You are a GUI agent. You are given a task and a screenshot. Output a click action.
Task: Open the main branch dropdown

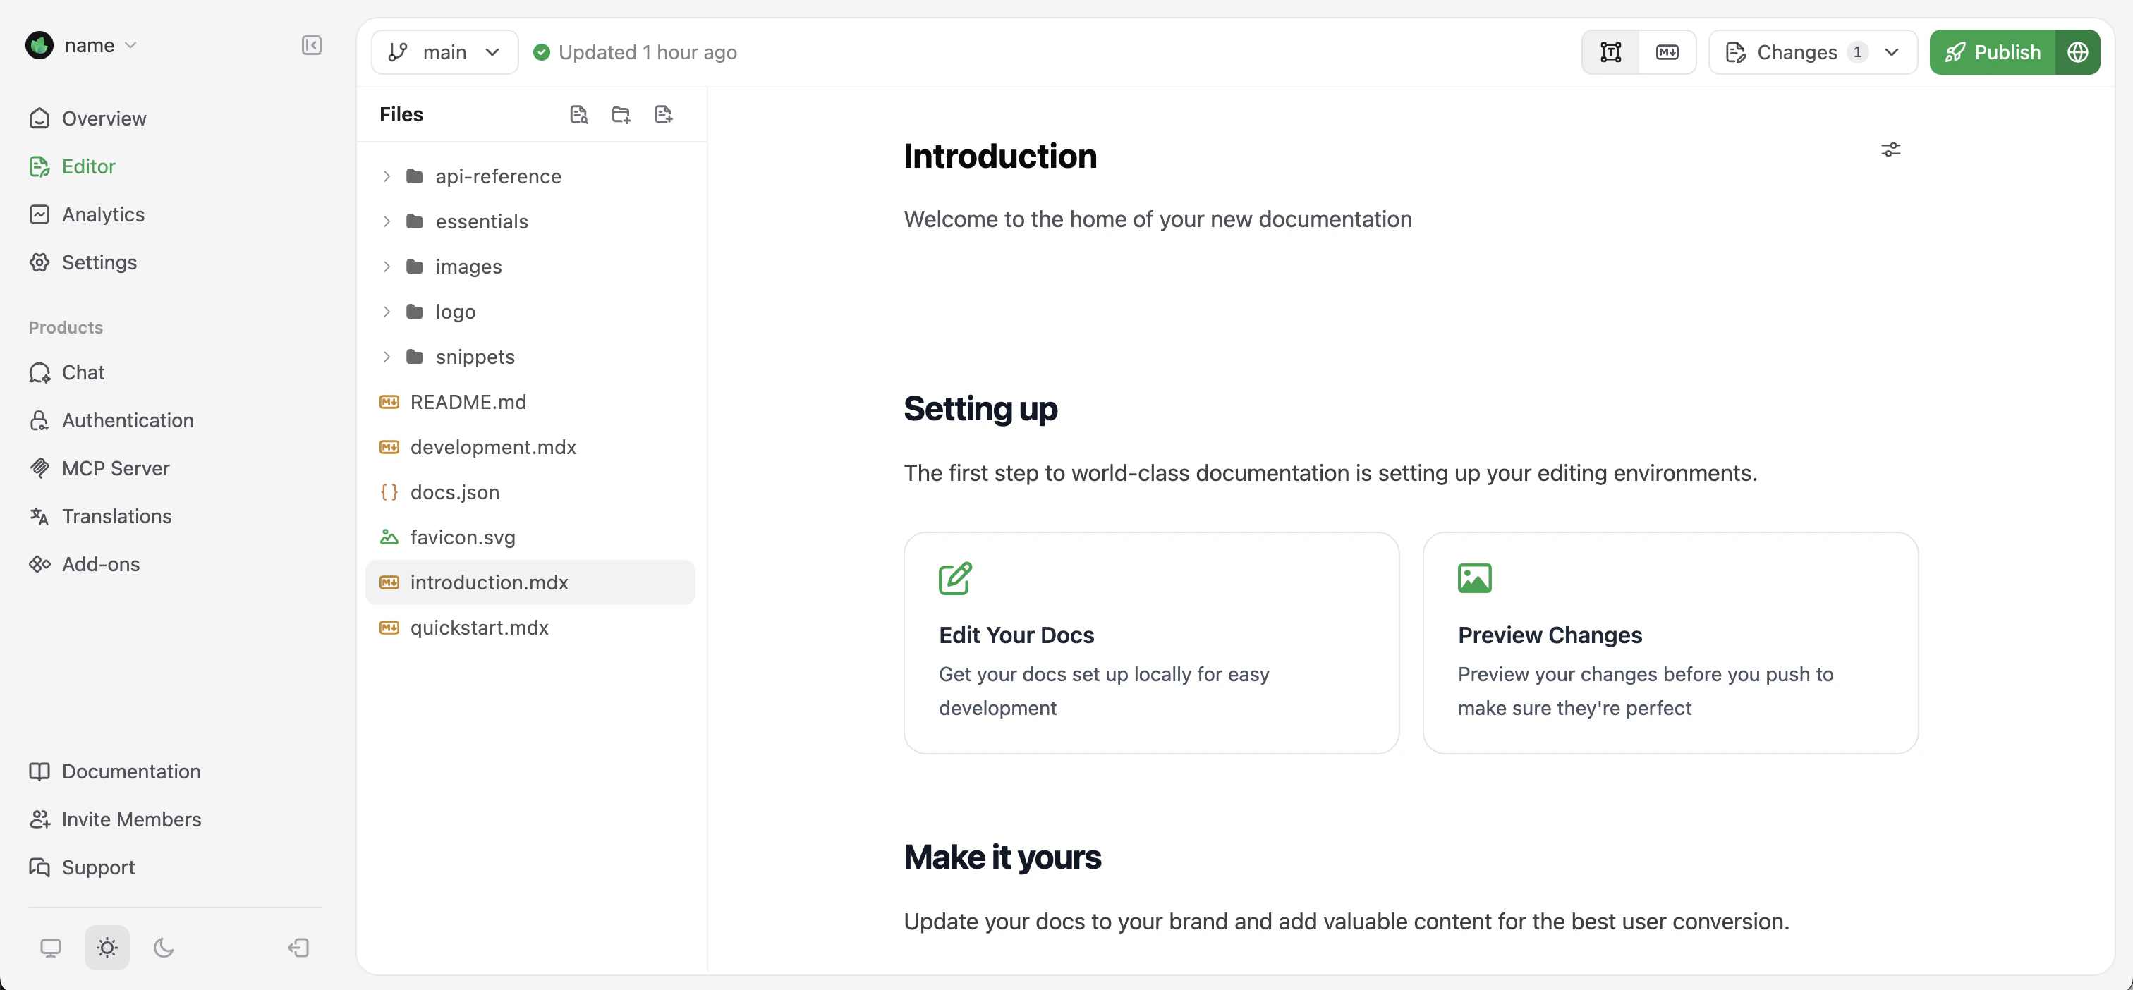point(444,51)
